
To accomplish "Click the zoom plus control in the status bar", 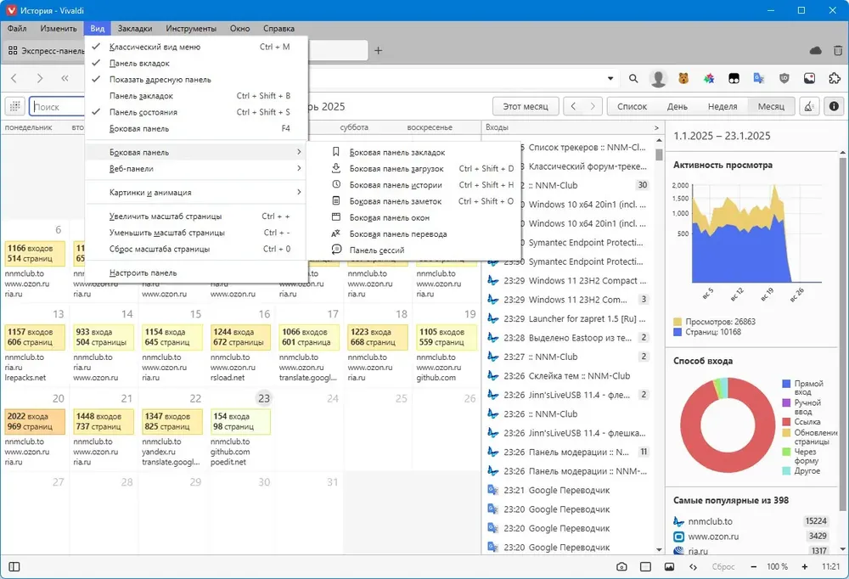I will tap(805, 566).
